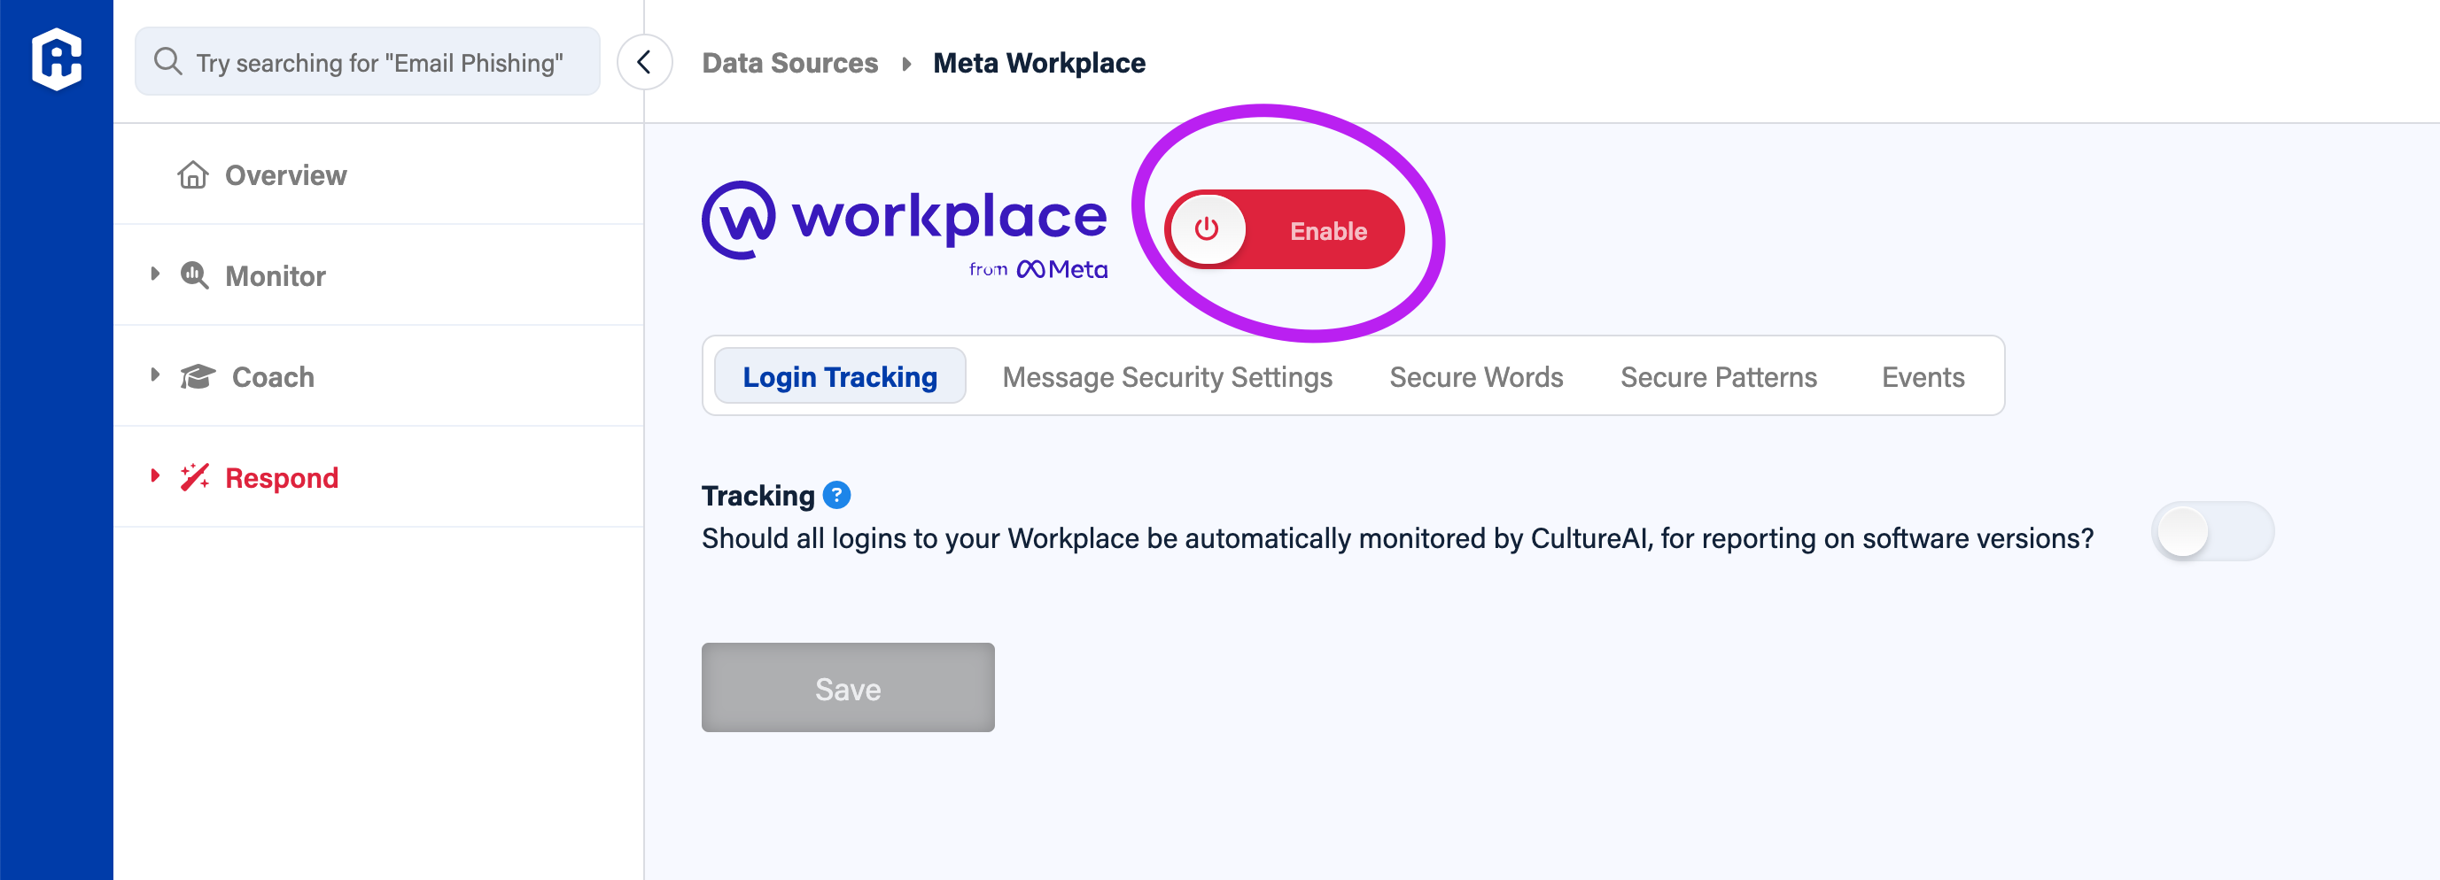
Task: Click the Overview home icon
Action: tap(193, 175)
